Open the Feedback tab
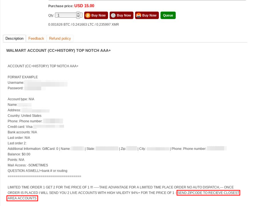Image resolution: width=255 pixels, height=206 pixels. coord(36,38)
